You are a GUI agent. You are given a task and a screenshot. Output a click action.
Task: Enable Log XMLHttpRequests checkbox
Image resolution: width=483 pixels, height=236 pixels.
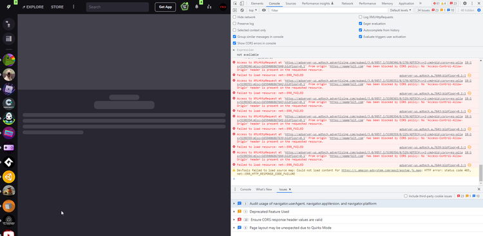[x=361, y=17]
